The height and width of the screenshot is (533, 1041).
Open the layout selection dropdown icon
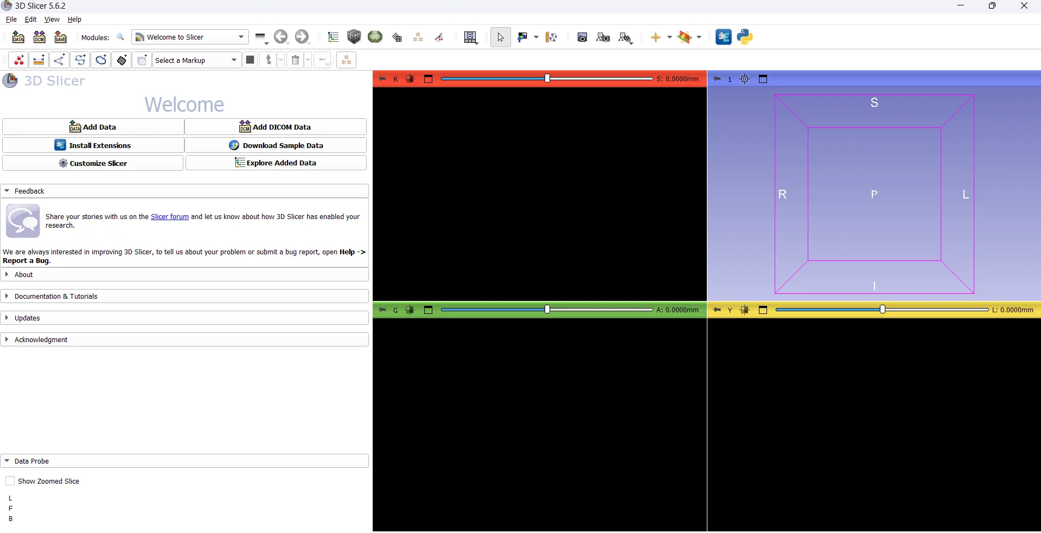pyautogui.click(x=471, y=37)
